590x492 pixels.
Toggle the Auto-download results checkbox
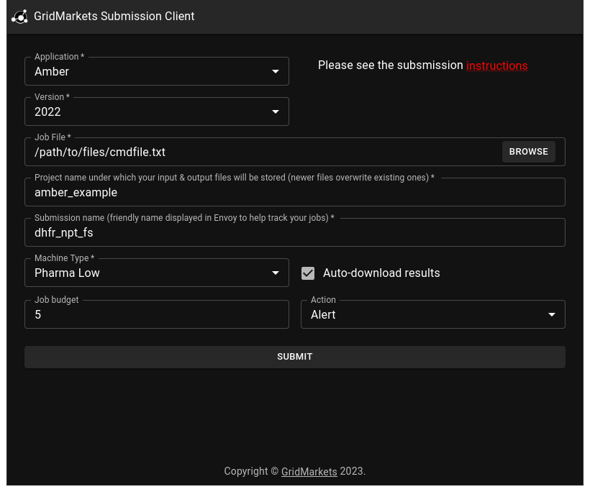click(308, 273)
